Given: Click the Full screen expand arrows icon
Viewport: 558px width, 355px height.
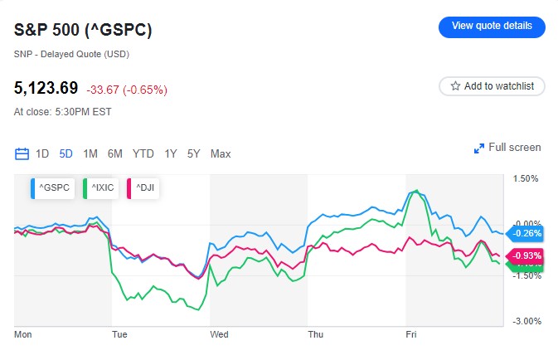Looking at the screenshot, I should point(478,148).
